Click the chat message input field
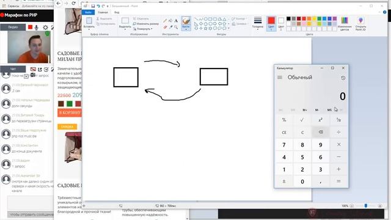This screenshot has height=220, width=391. point(31,202)
